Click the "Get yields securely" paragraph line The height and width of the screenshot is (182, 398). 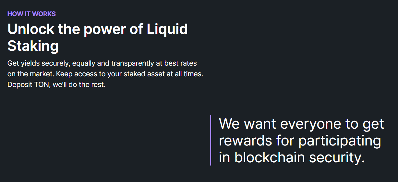tap(102, 63)
